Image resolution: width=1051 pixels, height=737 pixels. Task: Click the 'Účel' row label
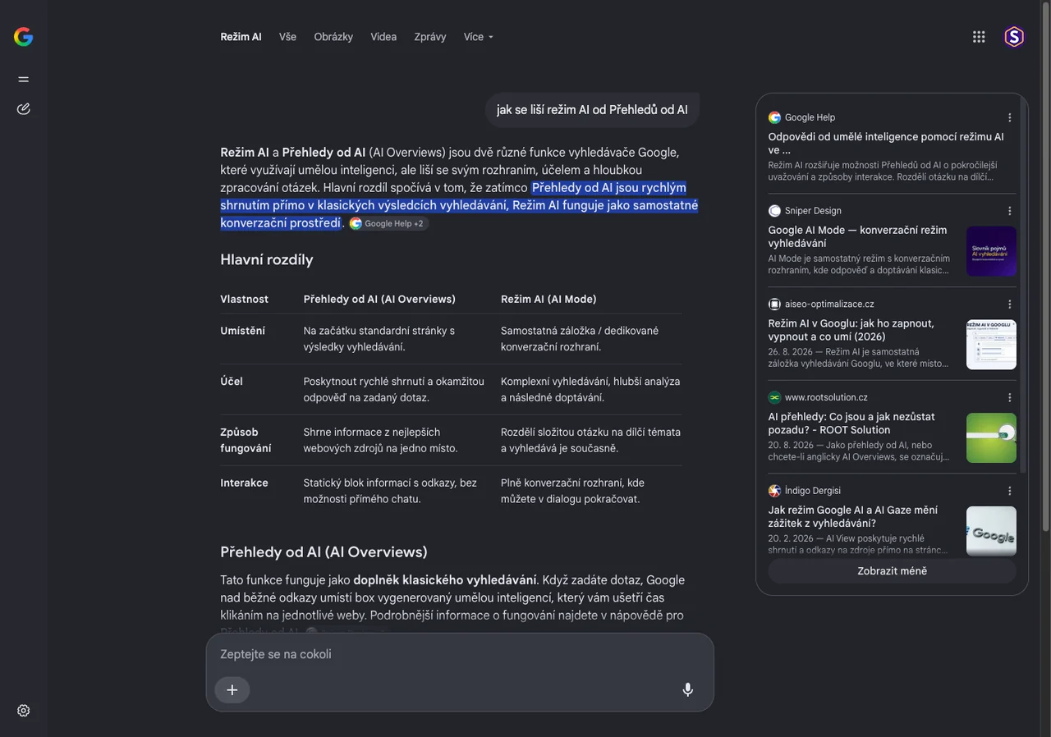click(x=232, y=382)
